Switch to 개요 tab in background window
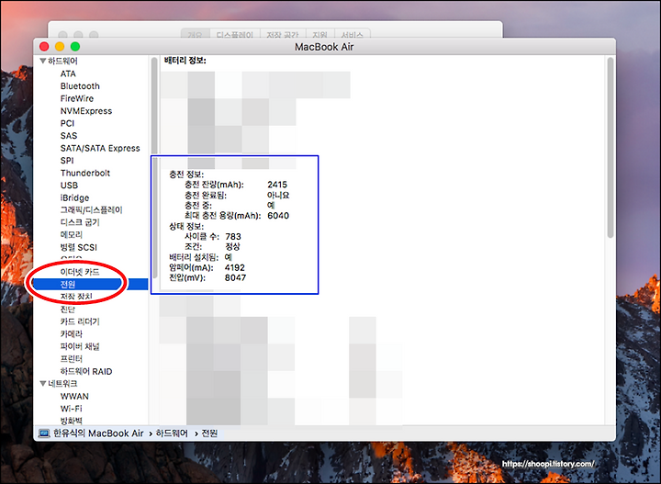The height and width of the screenshot is (484, 661). [195, 34]
